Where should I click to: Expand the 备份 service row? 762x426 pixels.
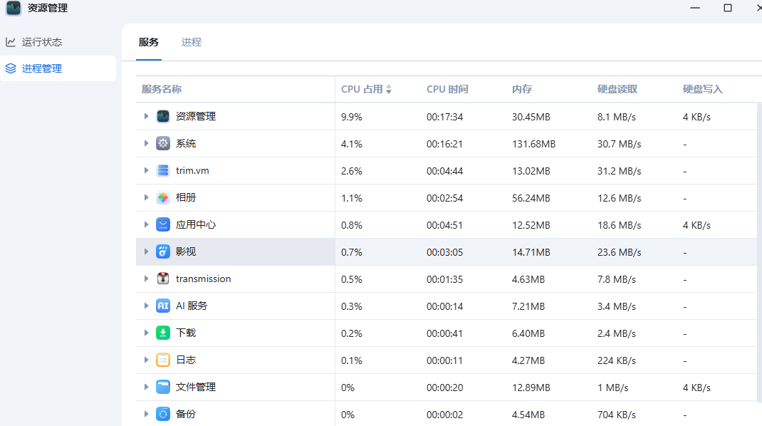(x=146, y=415)
